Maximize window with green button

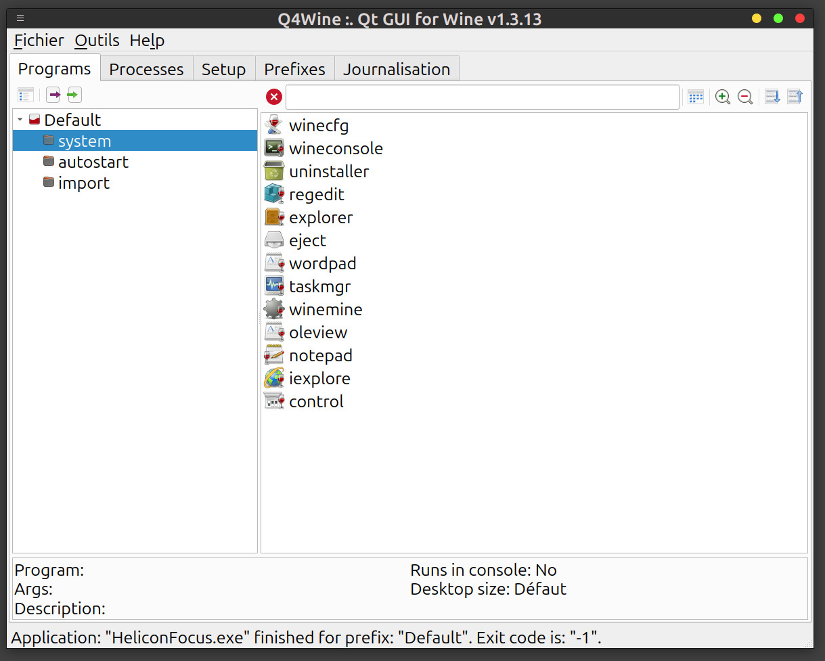tap(778, 18)
